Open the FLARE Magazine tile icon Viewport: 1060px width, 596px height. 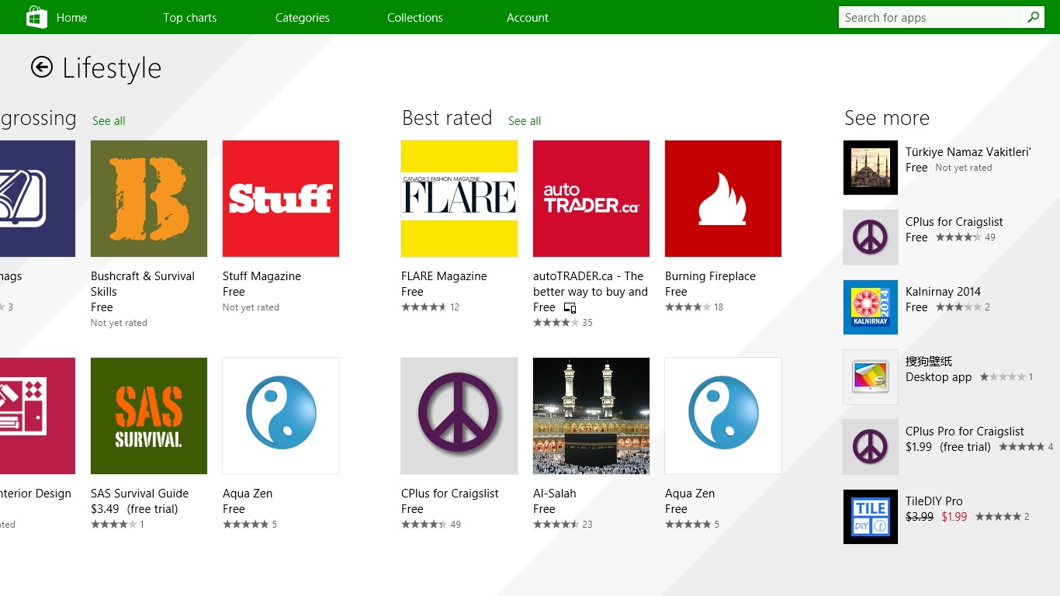coord(459,199)
